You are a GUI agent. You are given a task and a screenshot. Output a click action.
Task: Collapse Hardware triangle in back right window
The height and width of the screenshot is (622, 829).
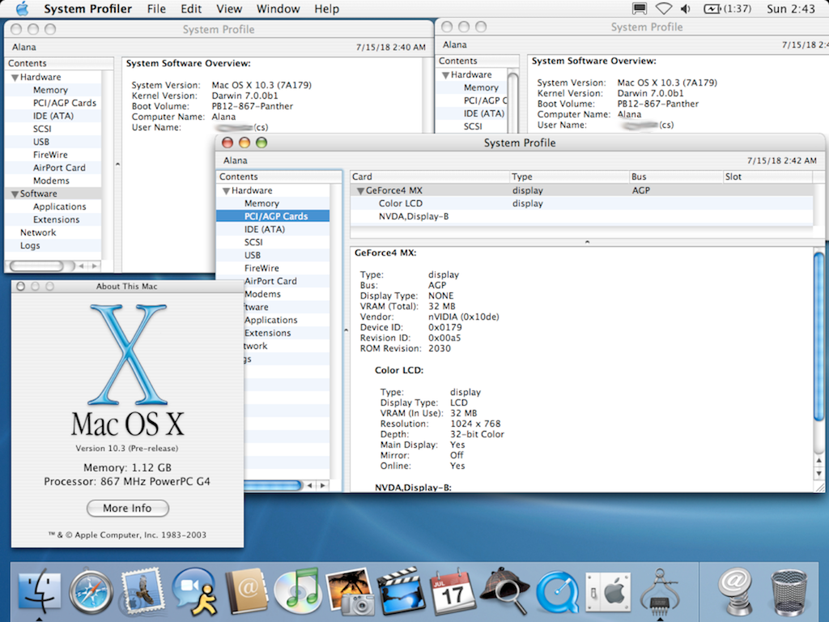point(446,75)
